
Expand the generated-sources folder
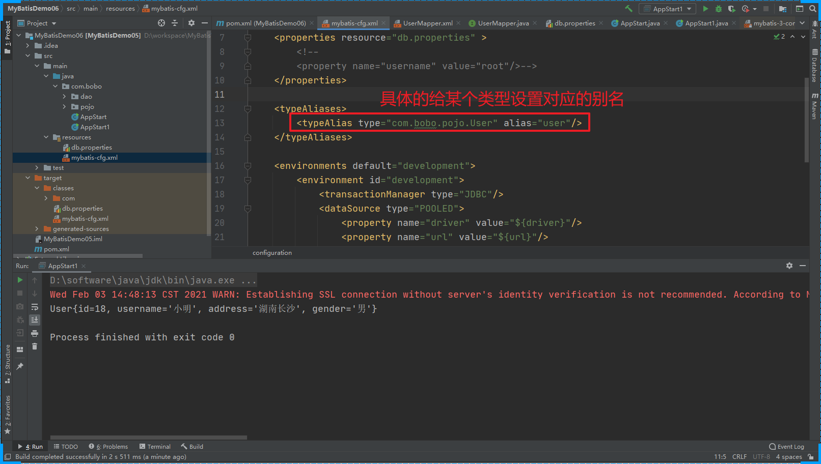[x=37, y=228]
